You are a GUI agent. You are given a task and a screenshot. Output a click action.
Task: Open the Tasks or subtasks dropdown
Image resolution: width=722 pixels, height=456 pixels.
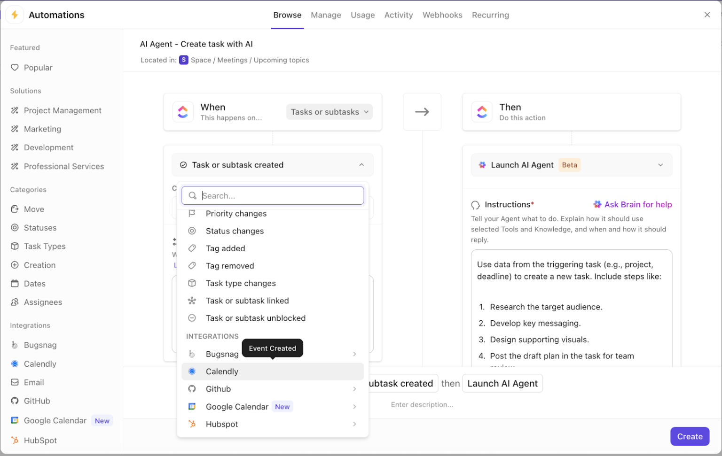329,112
